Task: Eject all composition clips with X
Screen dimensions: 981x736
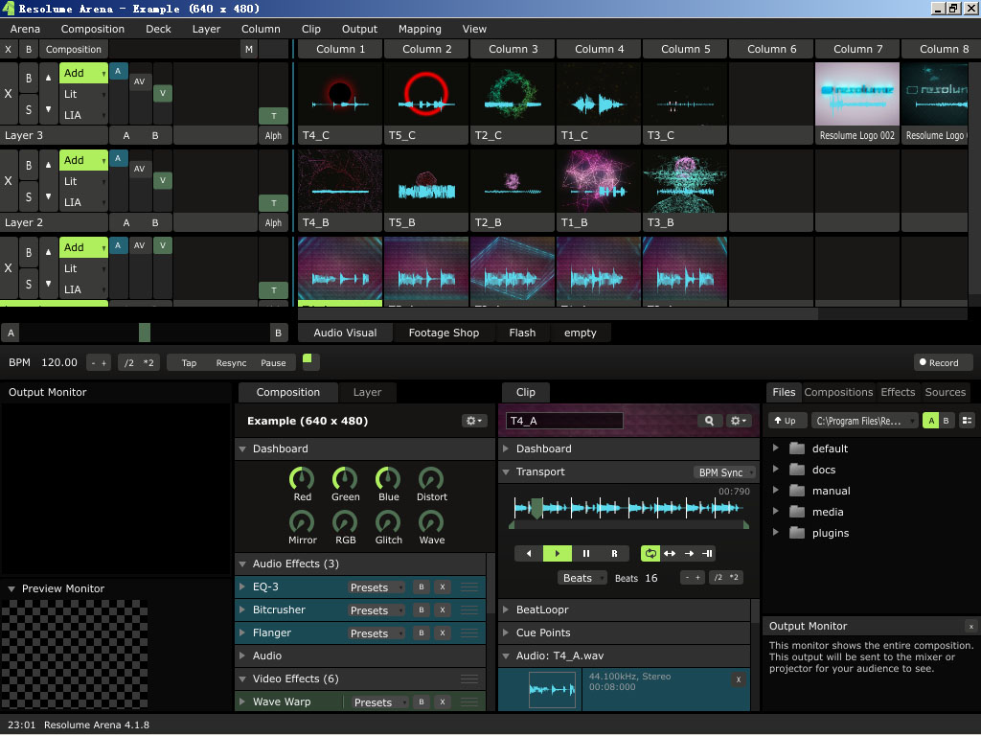Action: point(8,50)
